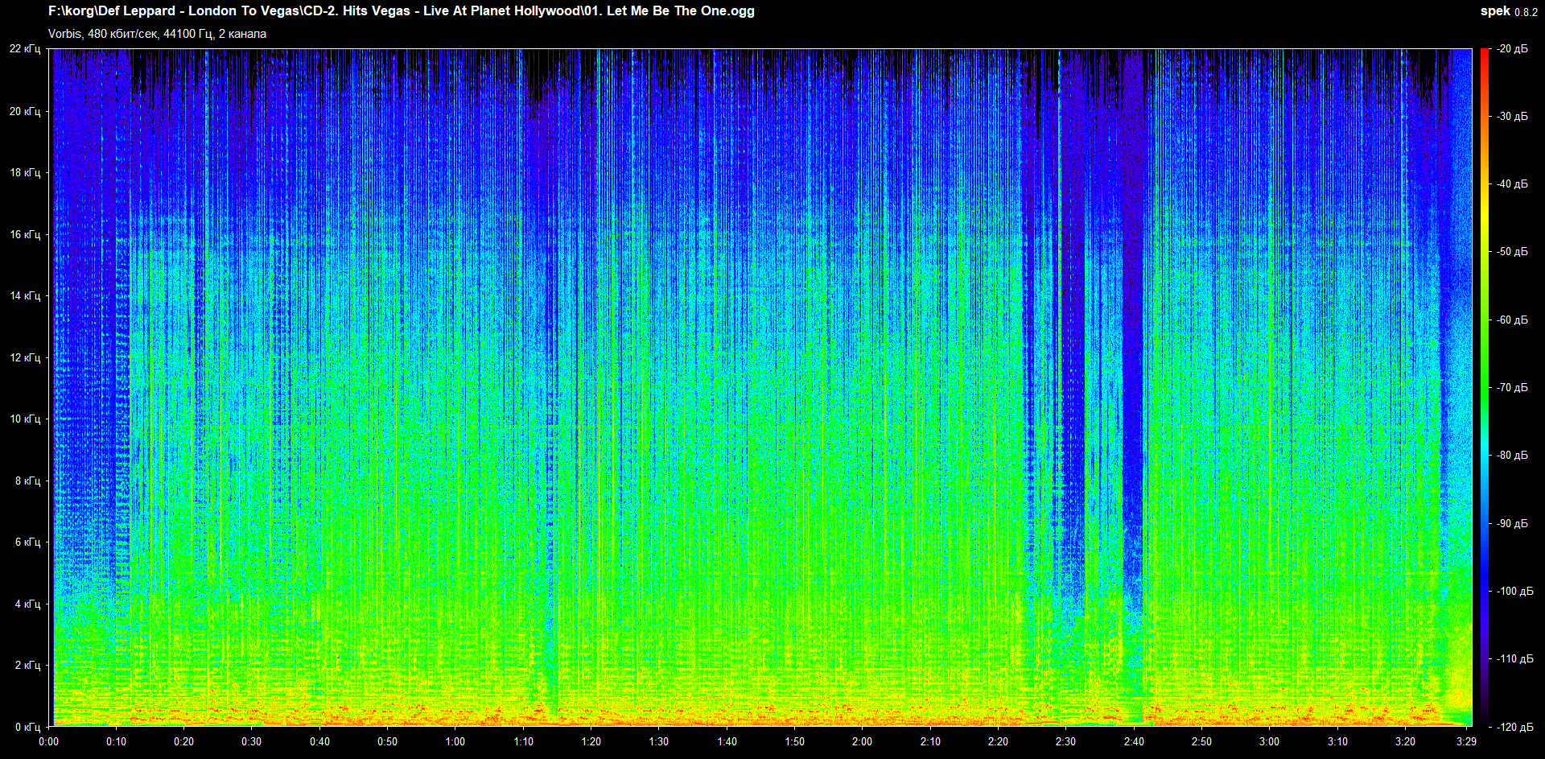1545x759 pixels.
Task: Click the spek 0.8.2 version label
Action: pos(1508,11)
